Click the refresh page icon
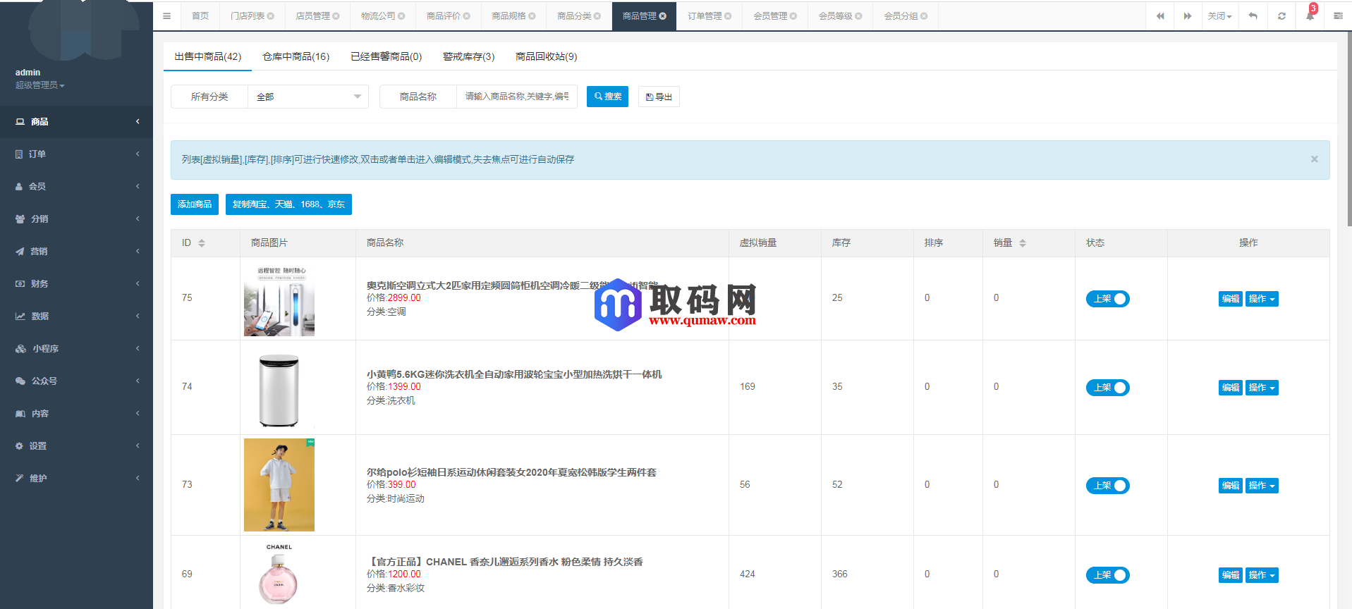The image size is (1352, 609). 1281,16
